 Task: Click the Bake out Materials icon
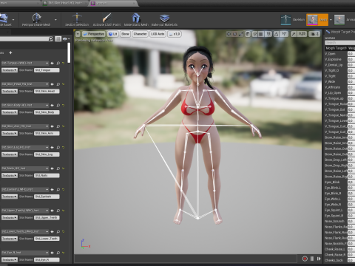click(x=164, y=18)
